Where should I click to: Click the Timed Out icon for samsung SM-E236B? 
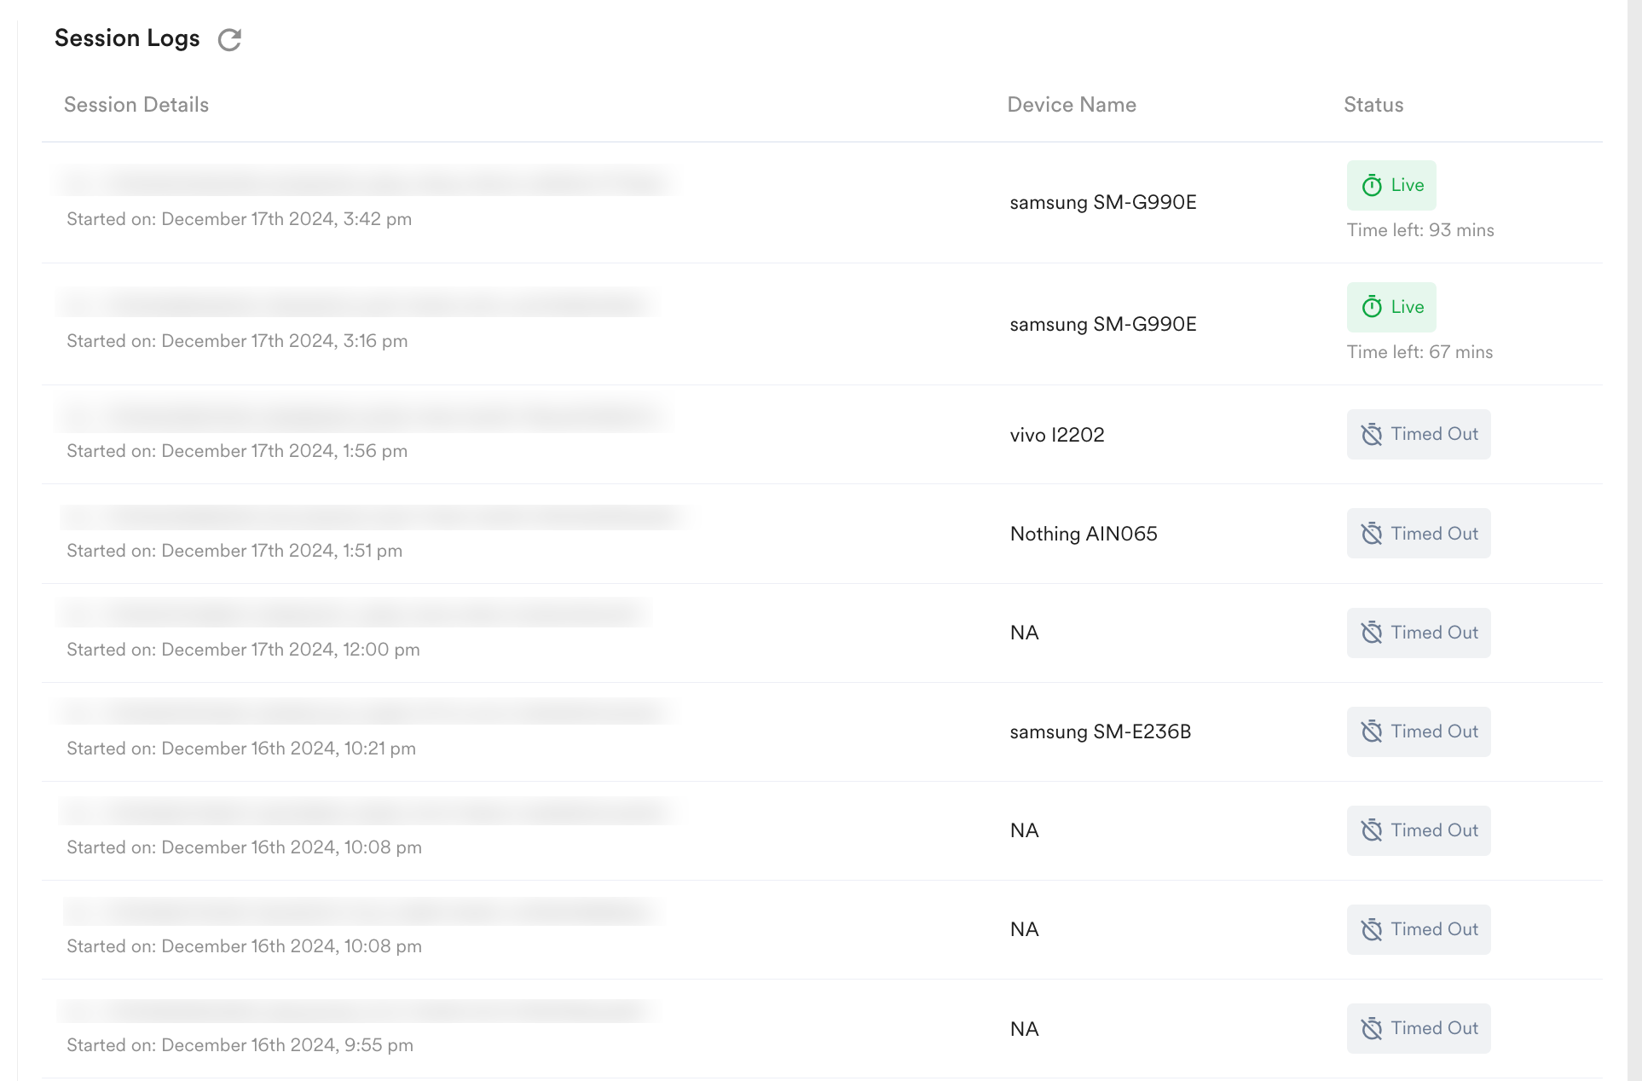pyautogui.click(x=1371, y=731)
